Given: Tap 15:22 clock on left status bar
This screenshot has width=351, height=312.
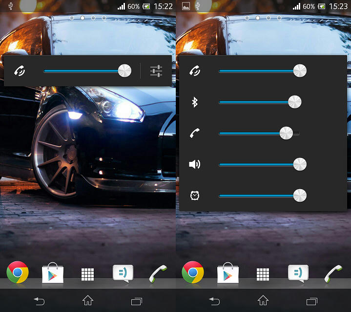Looking at the screenshot, I should (x=163, y=6).
